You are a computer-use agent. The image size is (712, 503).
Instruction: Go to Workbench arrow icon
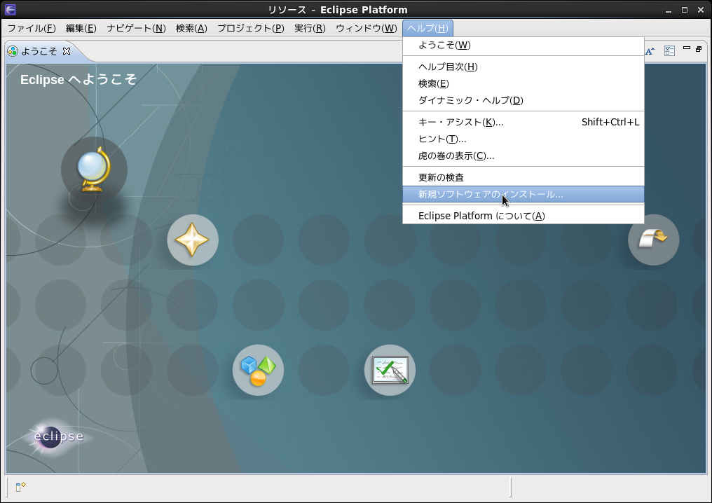653,240
